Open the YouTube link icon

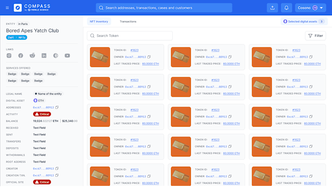(67, 55)
